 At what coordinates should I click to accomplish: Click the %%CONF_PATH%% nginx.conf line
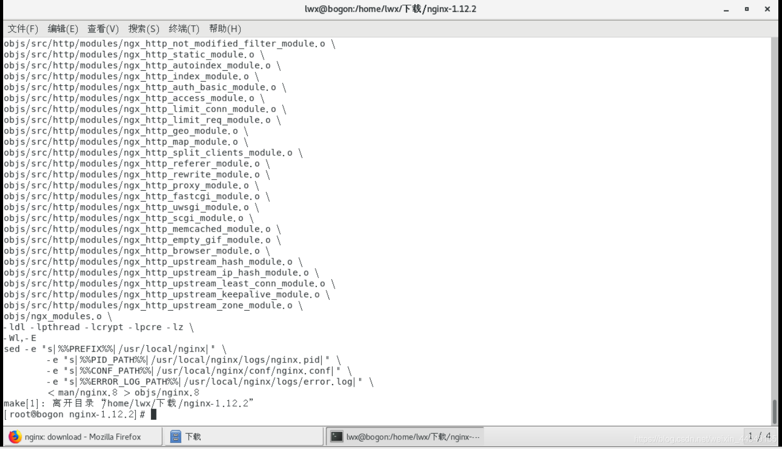pos(199,371)
